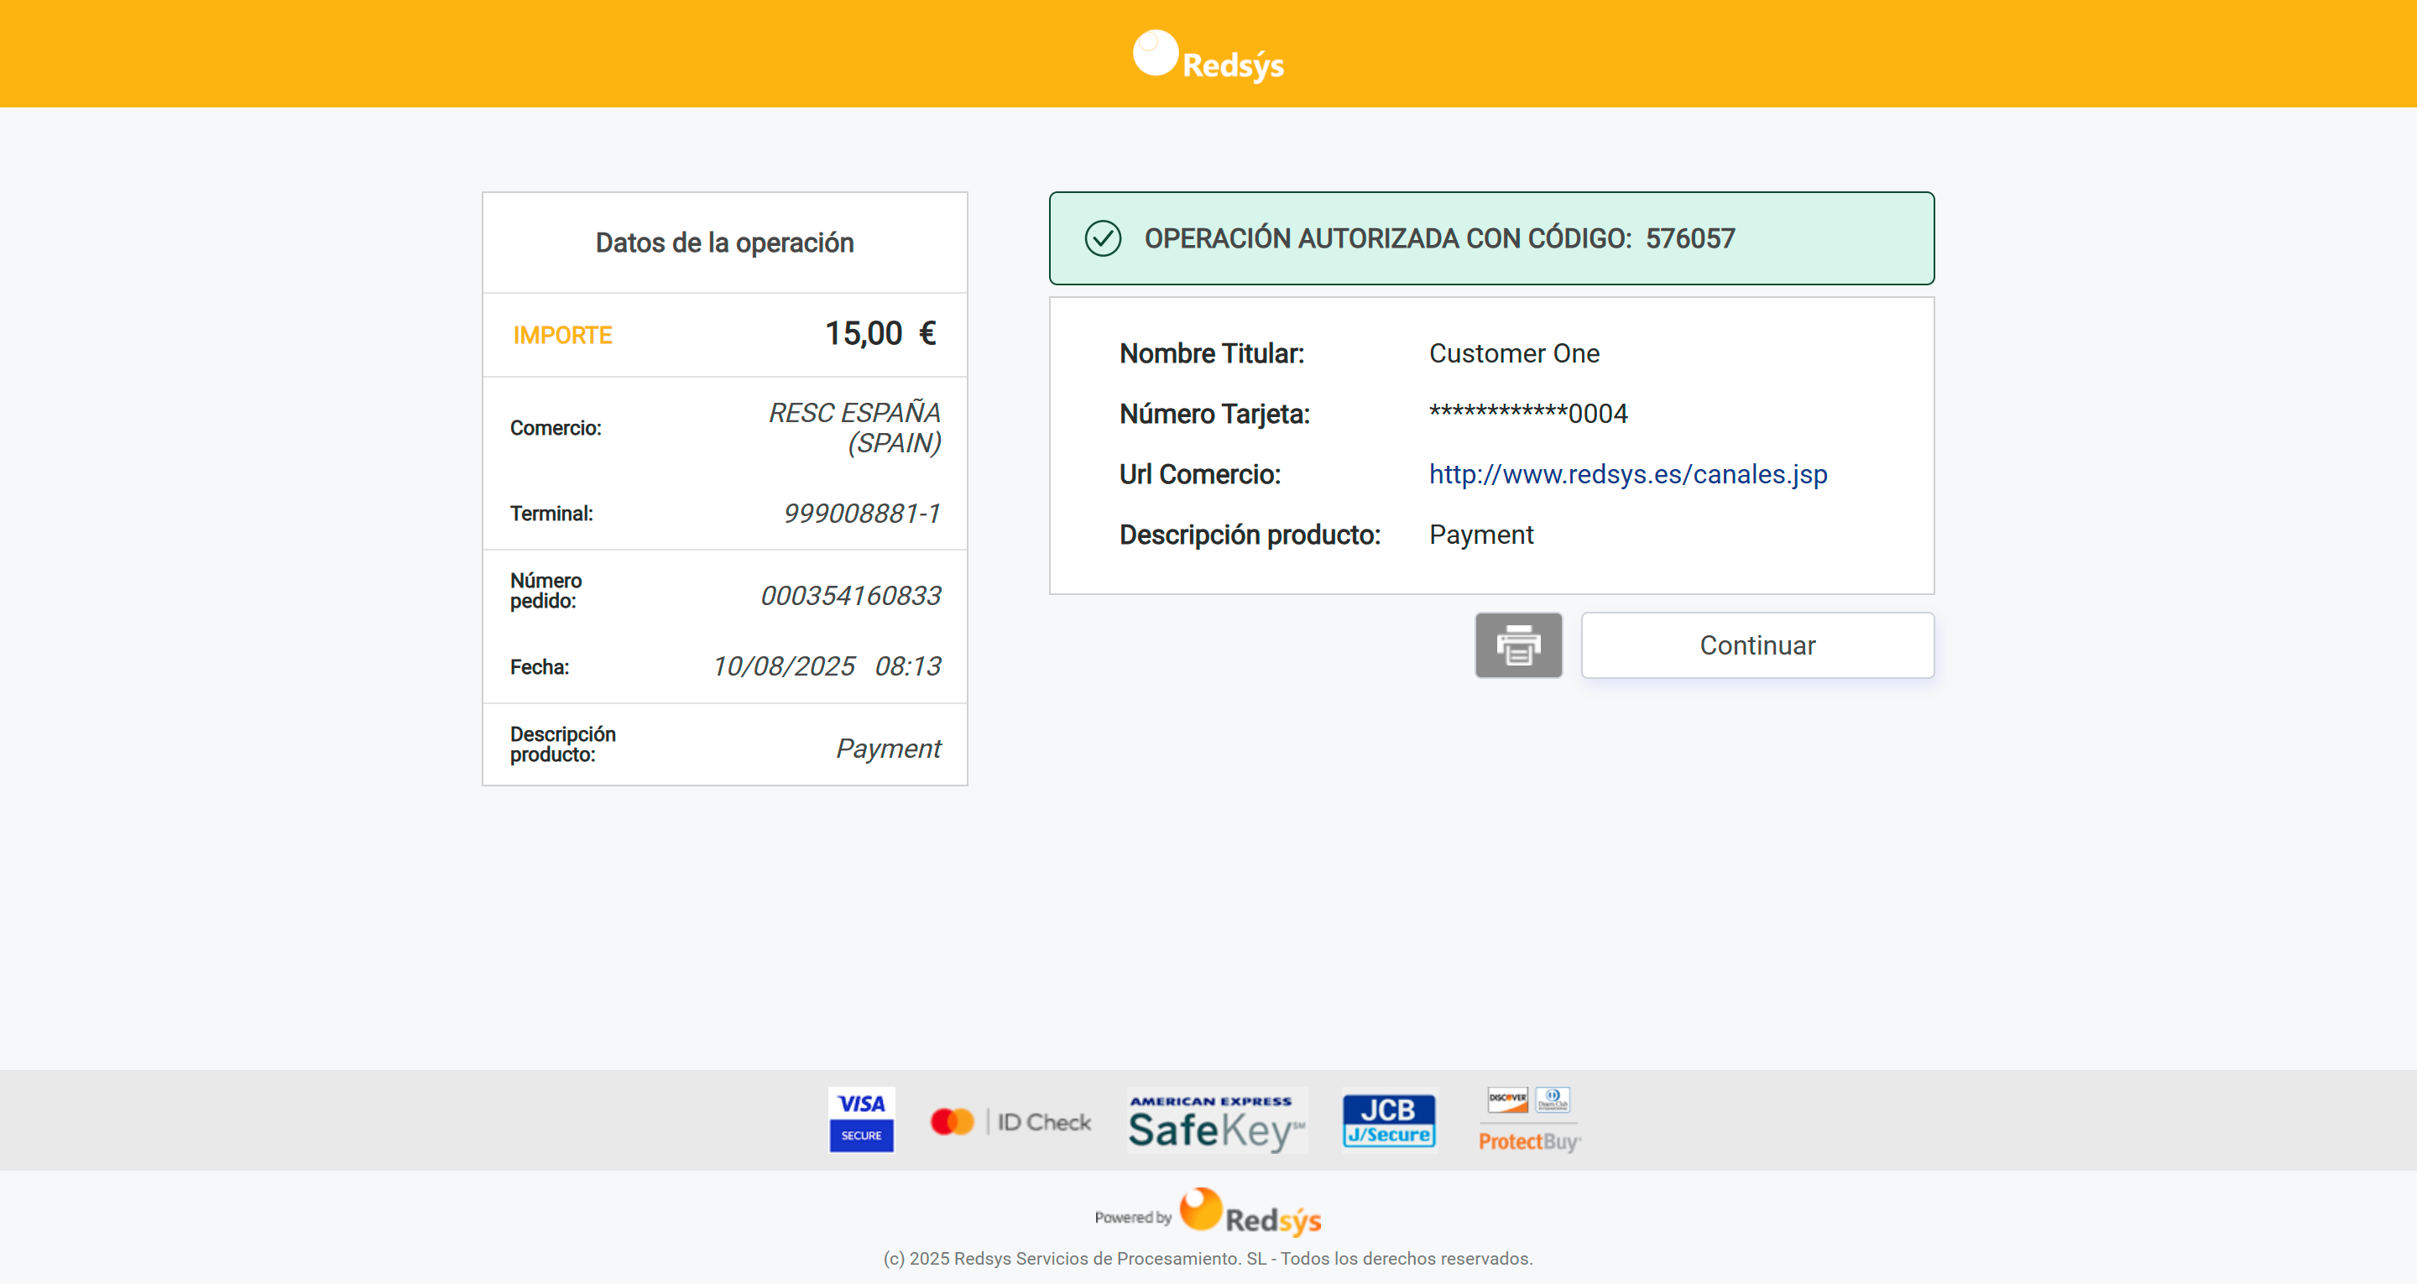Click the terminal number 999008881-1

[x=860, y=514]
